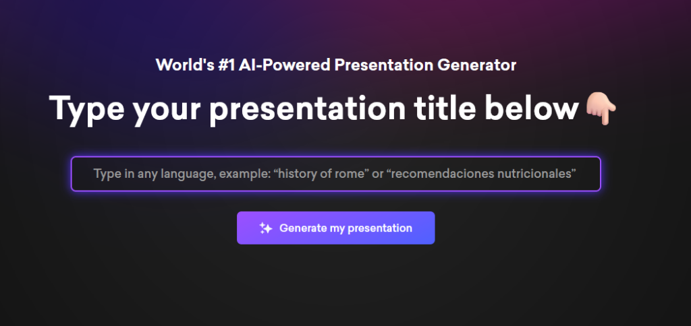Screen dimensions: 691x326
Task: Click the sparkle icon on the Generate button
Action: click(x=265, y=228)
